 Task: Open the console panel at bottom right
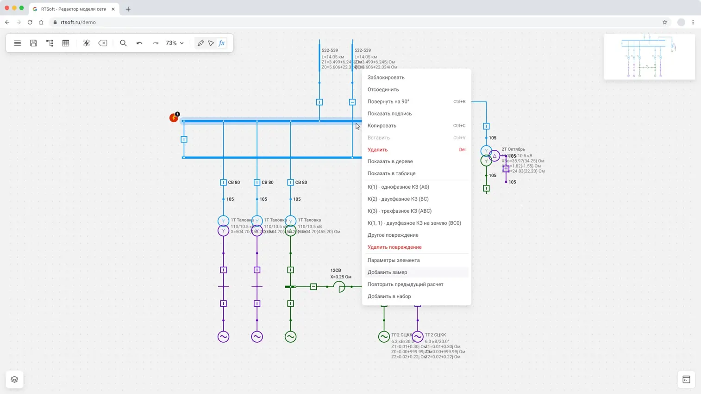pyautogui.click(x=686, y=380)
